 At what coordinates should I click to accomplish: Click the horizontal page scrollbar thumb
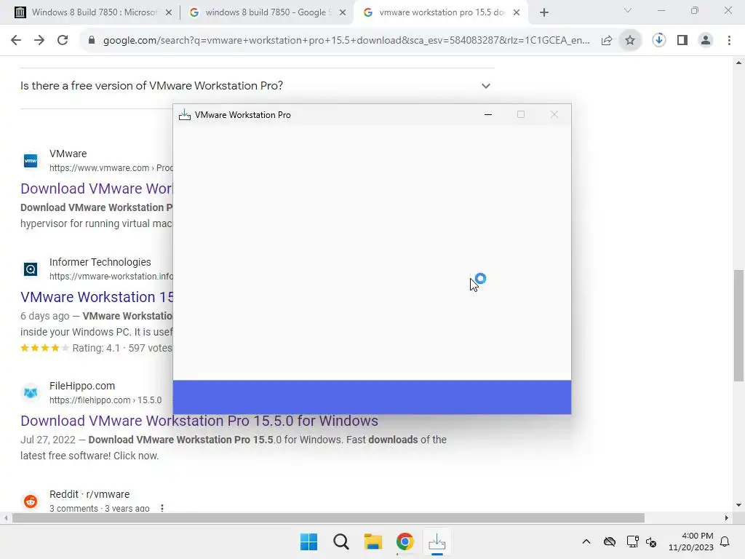pyautogui.click(x=328, y=518)
